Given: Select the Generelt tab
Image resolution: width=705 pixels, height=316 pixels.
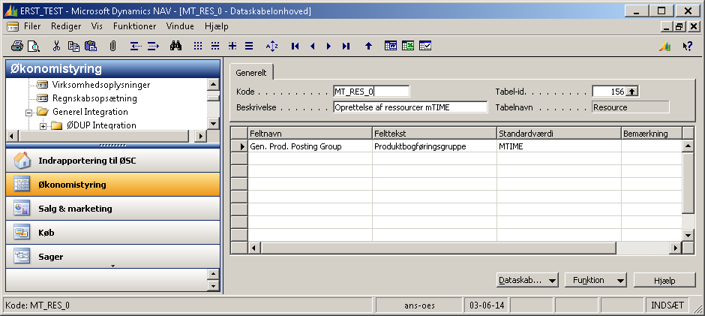Looking at the screenshot, I should [x=251, y=73].
